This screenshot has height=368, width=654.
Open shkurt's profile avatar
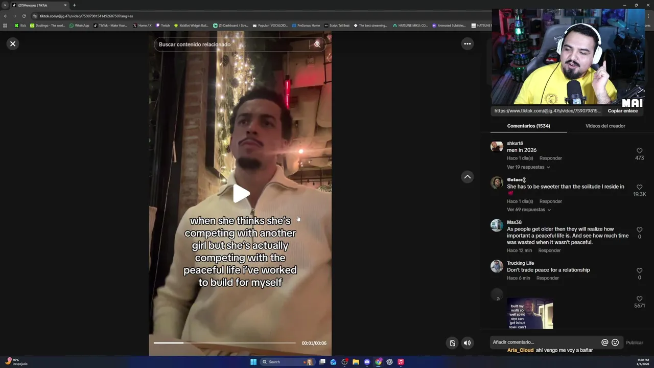[497, 147]
